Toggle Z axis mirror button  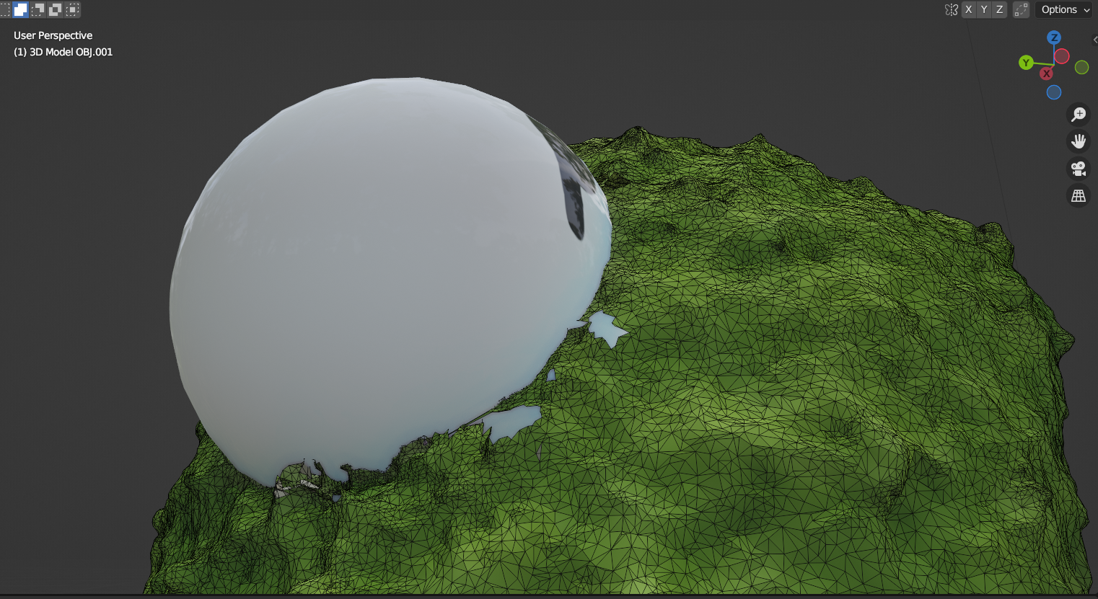(x=1000, y=9)
